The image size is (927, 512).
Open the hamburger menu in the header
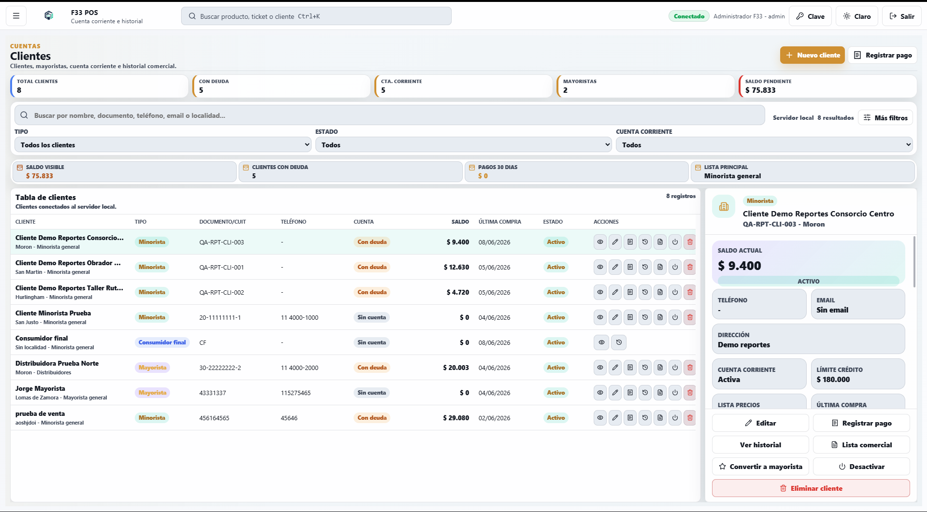point(16,16)
